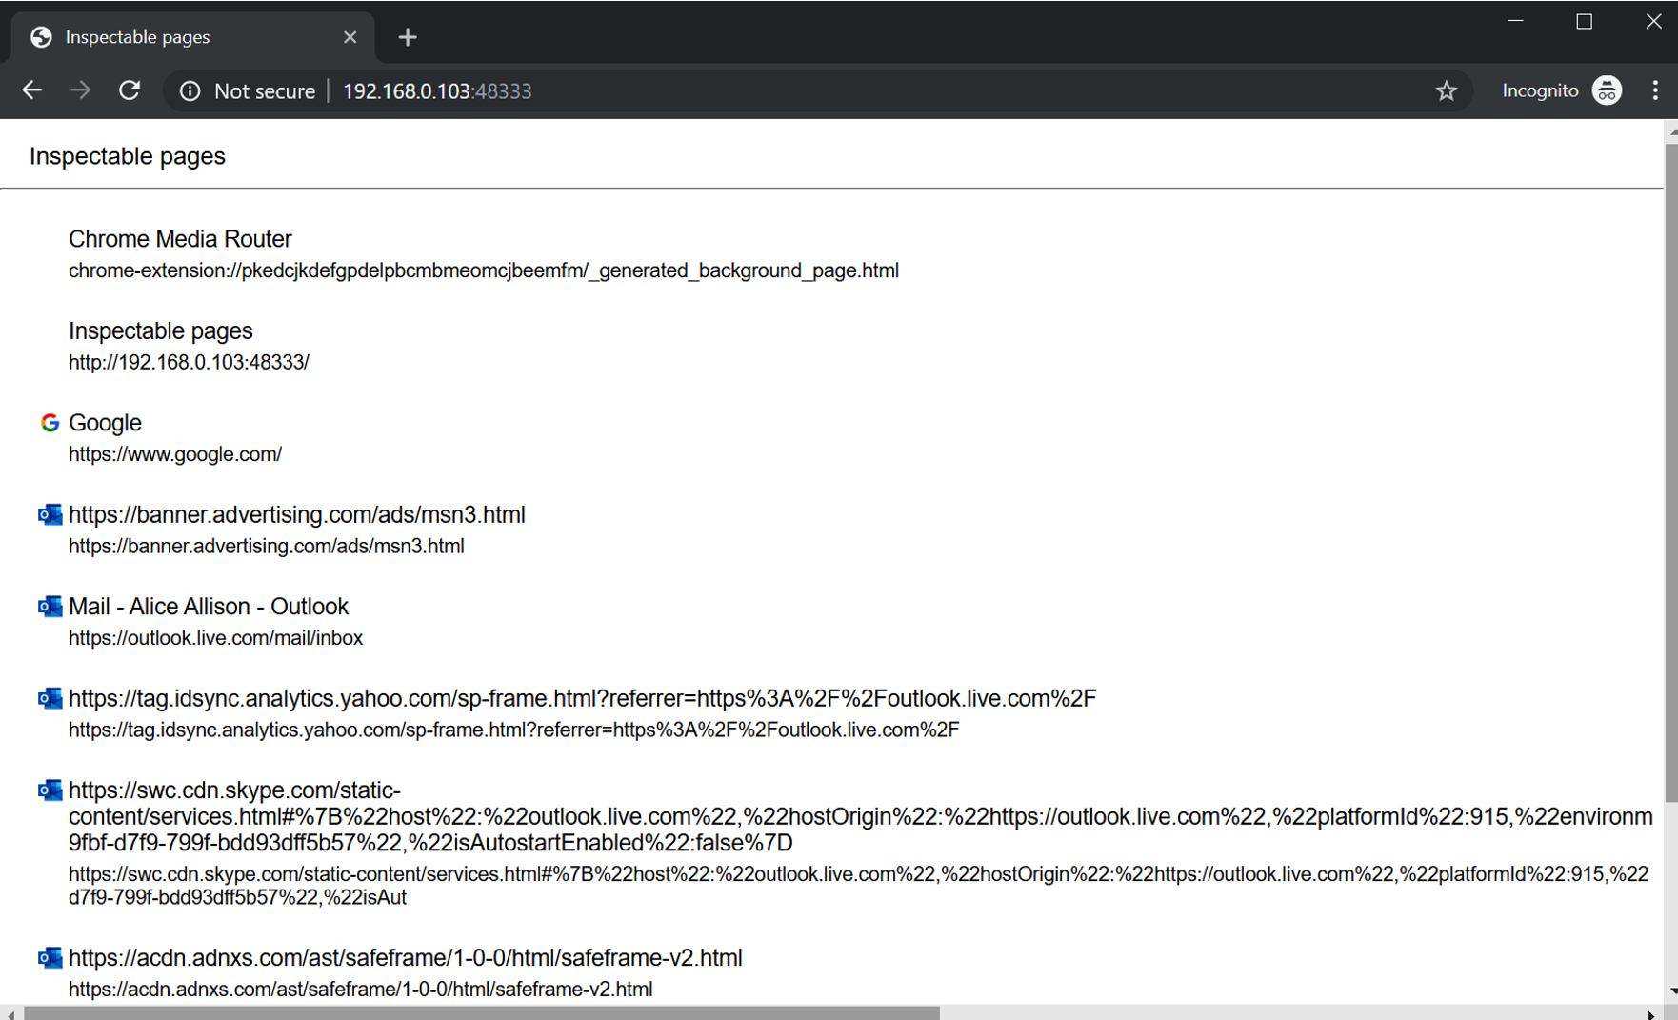Open the swc.cdn.skype.com static-content title link
The width and height of the screenshot is (1678, 1020).
tap(860, 816)
